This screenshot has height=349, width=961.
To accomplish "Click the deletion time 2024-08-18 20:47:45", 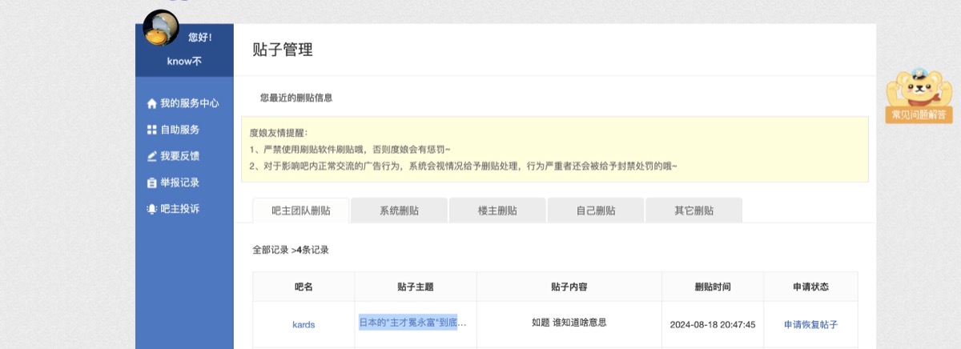I will [x=713, y=325].
